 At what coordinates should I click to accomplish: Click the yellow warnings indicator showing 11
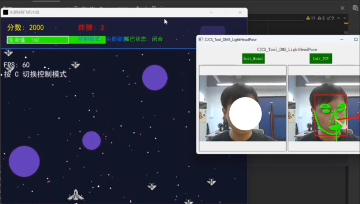(311, 18)
